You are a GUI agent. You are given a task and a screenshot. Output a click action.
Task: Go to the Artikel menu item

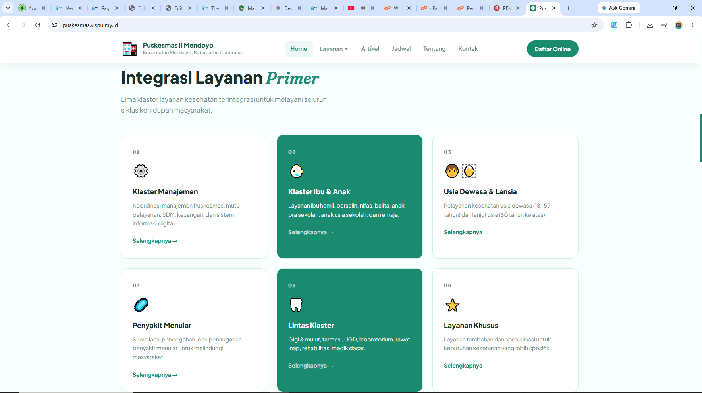click(x=370, y=49)
